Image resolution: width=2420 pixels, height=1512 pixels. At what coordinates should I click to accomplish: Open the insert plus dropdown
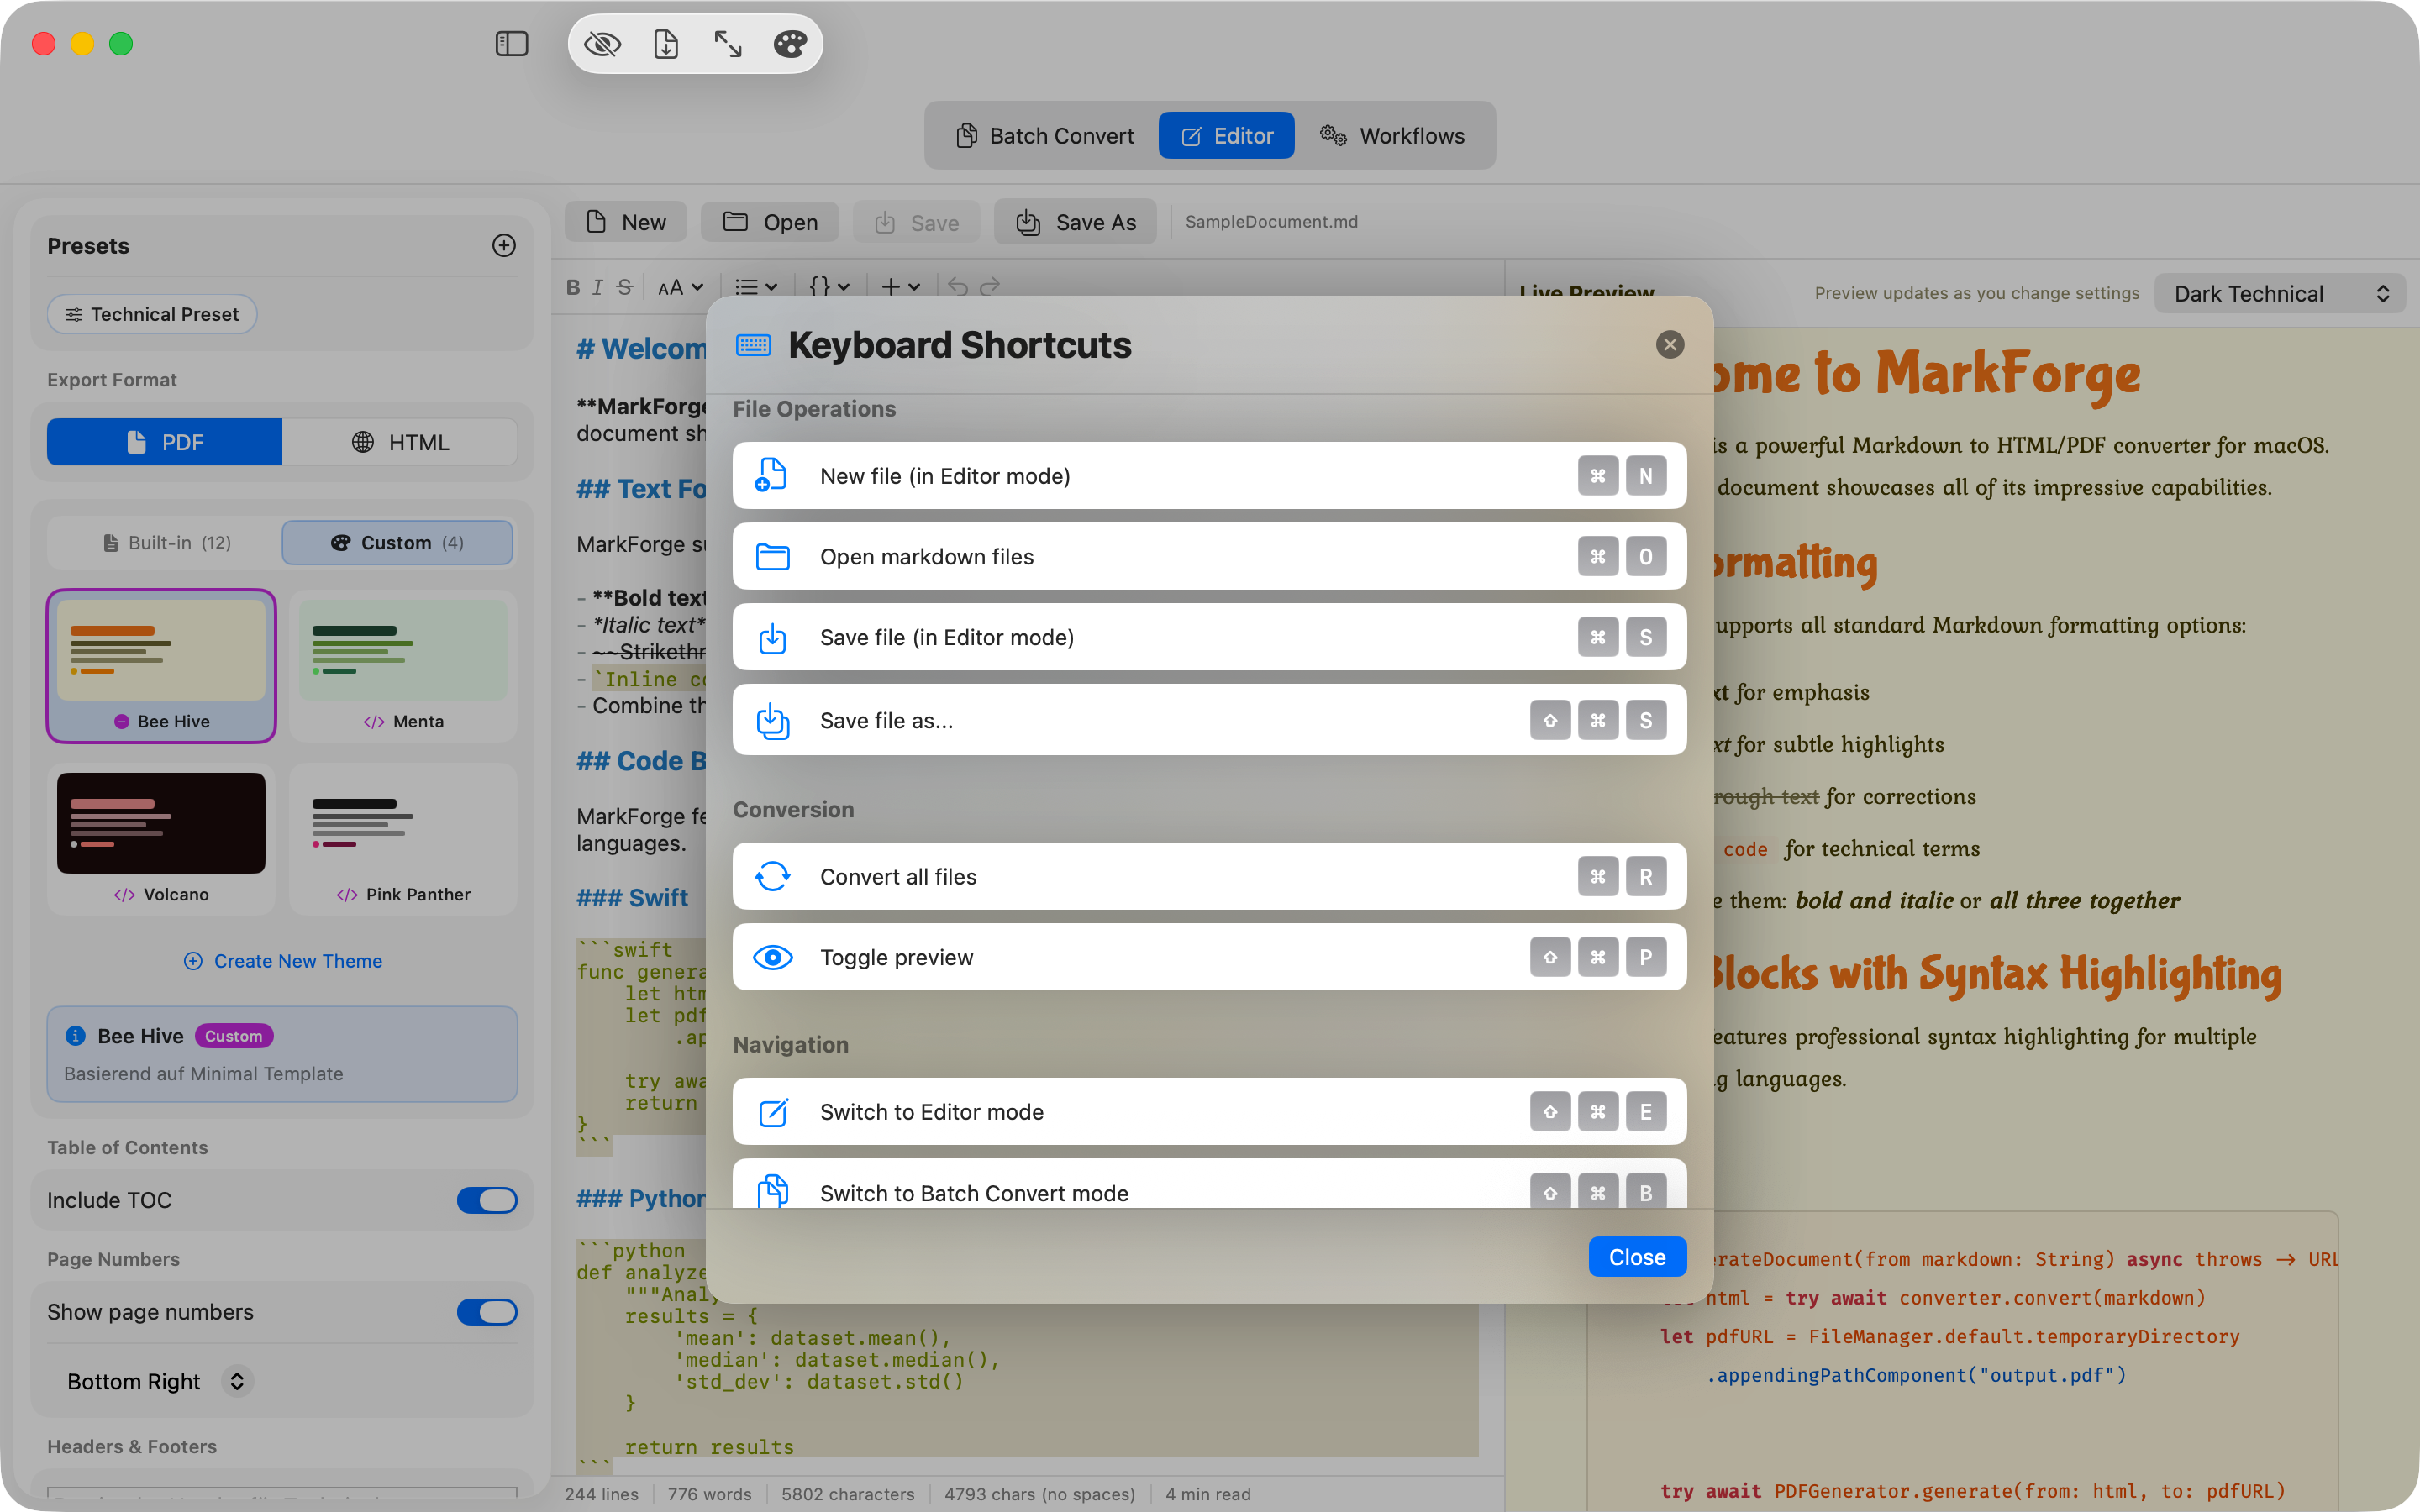900,287
